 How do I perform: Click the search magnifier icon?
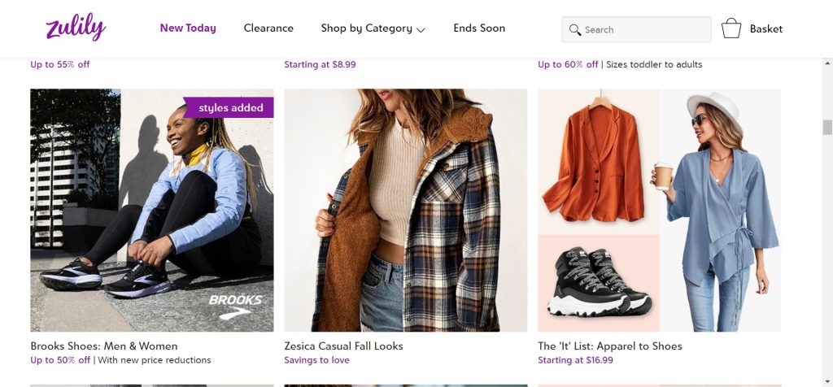(x=575, y=29)
